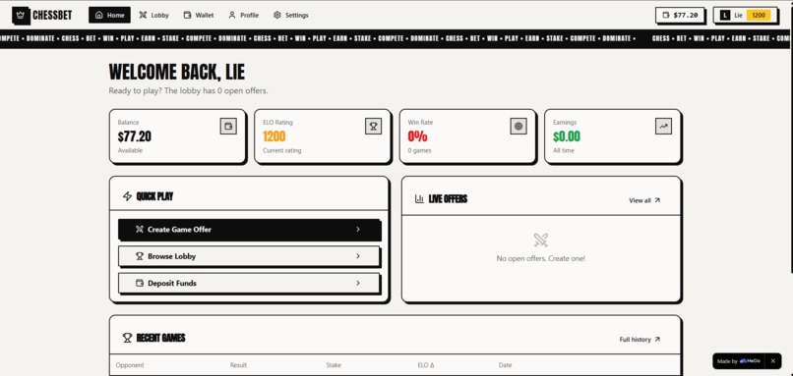Close the Made by MeDo badge
Image resolution: width=793 pixels, height=376 pixels.
[772, 361]
